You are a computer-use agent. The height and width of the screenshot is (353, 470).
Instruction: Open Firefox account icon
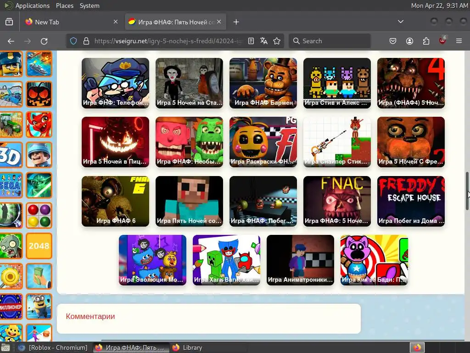tap(409, 41)
